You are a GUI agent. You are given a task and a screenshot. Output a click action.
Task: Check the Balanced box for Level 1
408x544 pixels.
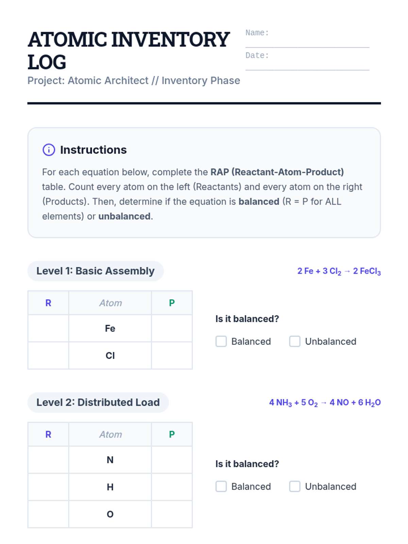[221, 341]
